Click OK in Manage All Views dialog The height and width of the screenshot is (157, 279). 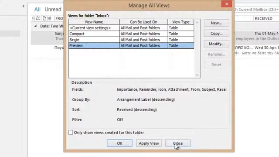119,143
